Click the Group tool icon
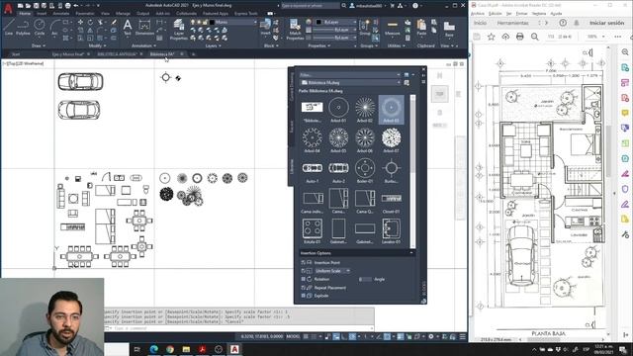This screenshot has width=633, height=356. [365, 28]
